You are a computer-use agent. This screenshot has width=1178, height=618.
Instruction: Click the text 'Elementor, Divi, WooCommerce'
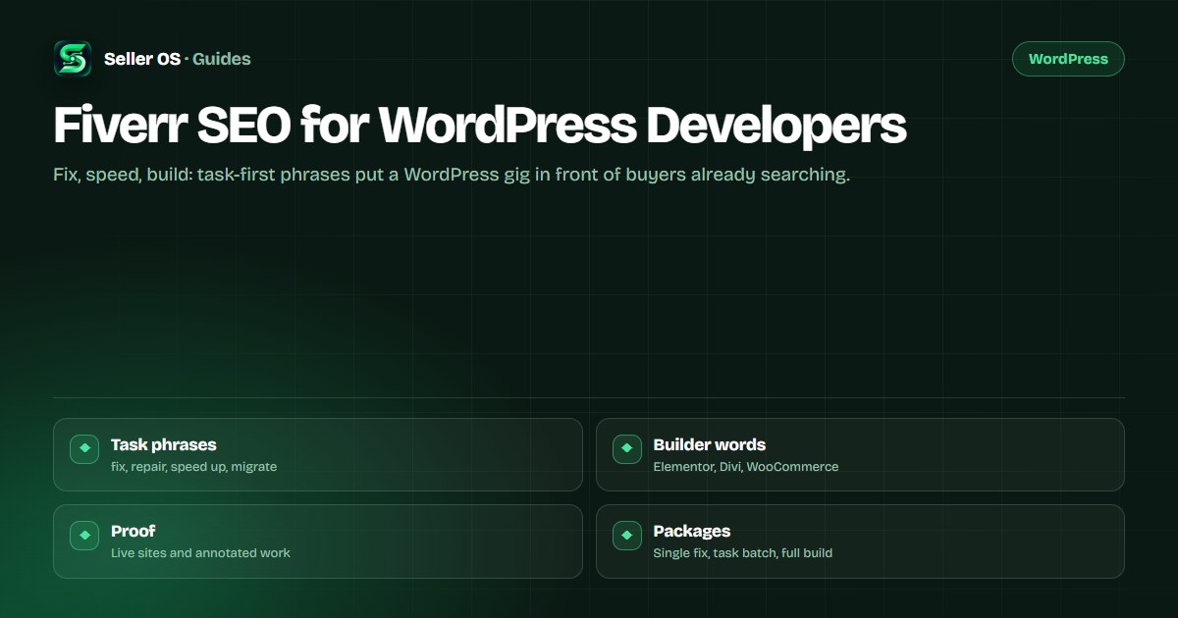click(x=746, y=467)
